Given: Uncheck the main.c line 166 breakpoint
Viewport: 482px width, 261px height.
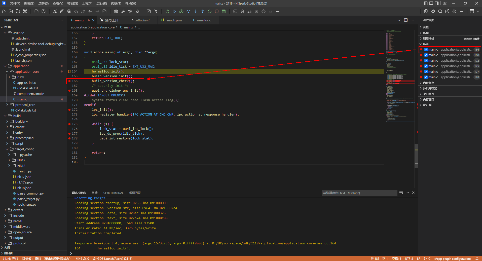Looking at the screenshot, I should click(426, 50).
